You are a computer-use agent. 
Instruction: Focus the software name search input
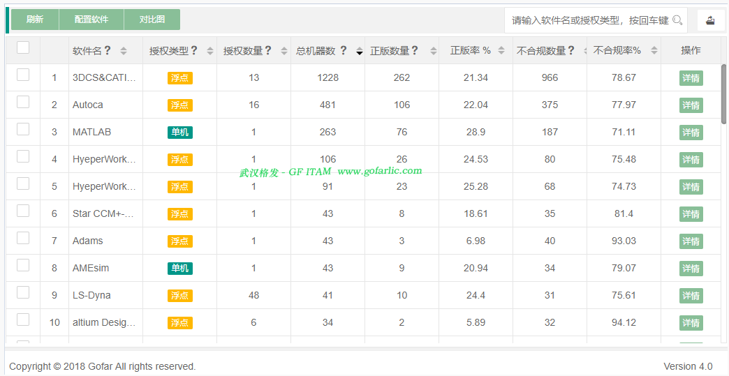point(590,20)
